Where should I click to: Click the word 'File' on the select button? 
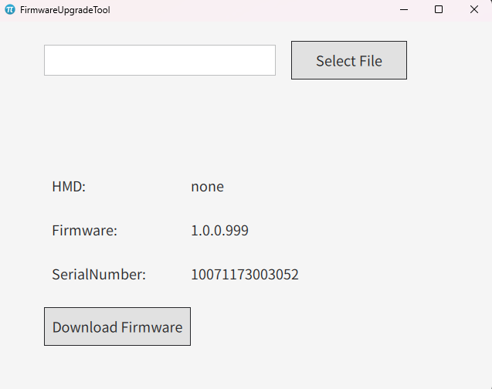[371, 61]
